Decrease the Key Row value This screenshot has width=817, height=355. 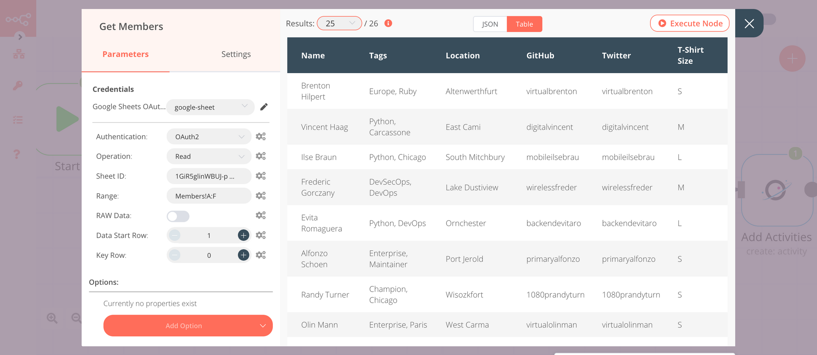click(x=174, y=255)
